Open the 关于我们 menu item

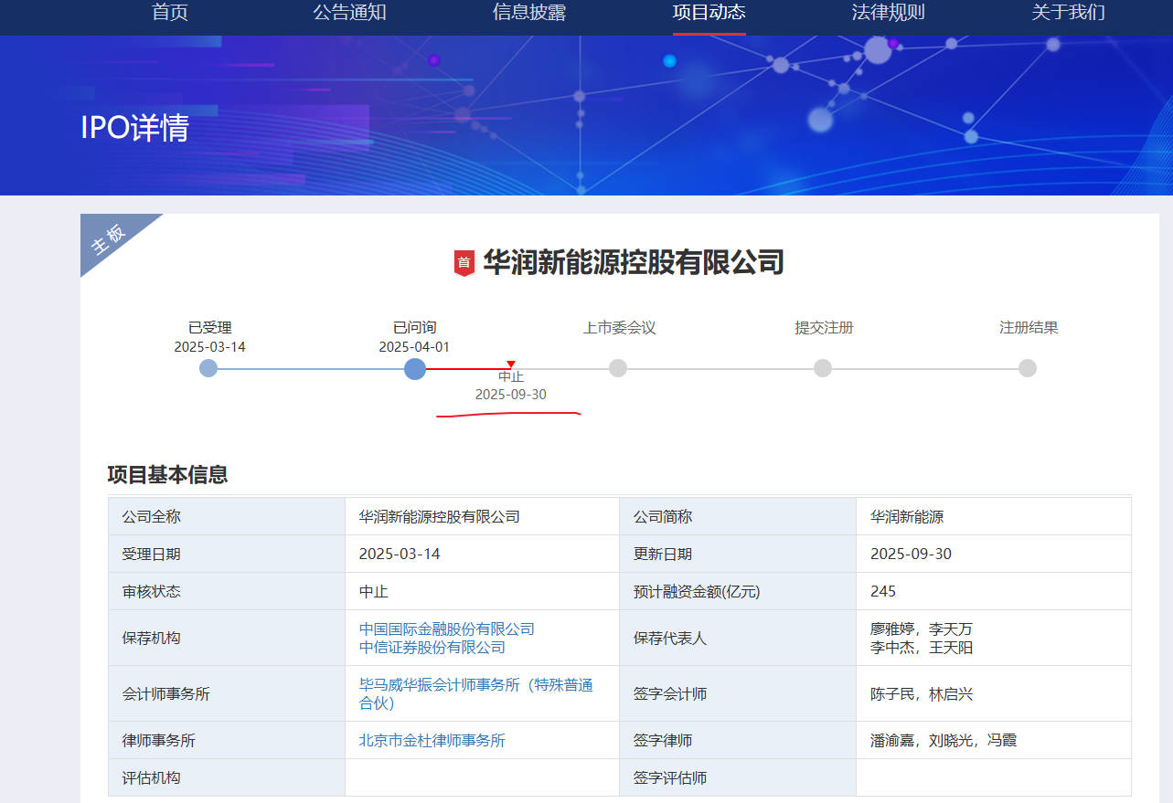point(1069,13)
